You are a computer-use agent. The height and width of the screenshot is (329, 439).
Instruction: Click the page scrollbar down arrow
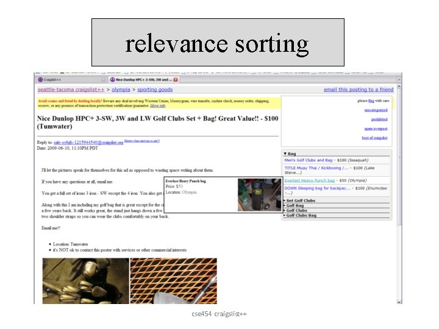tap(399, 302)
